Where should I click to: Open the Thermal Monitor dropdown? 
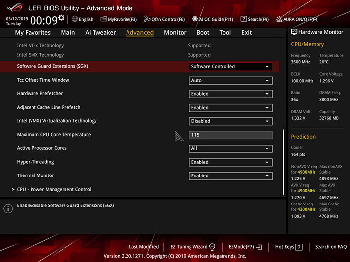pos(230,175)
